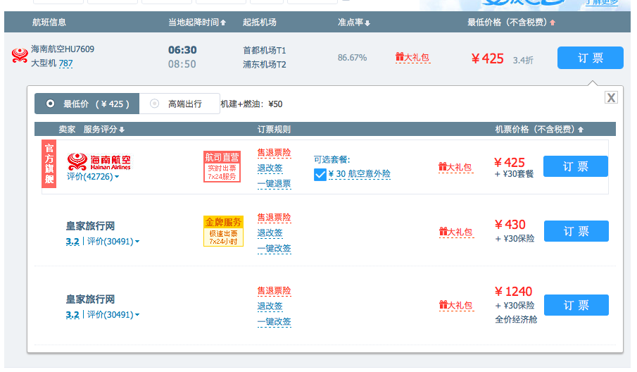Viewport: 637px width, 372px height.
Task: Book the ¥1240 full-price economy ticket
Action: [x=576, y=305]
